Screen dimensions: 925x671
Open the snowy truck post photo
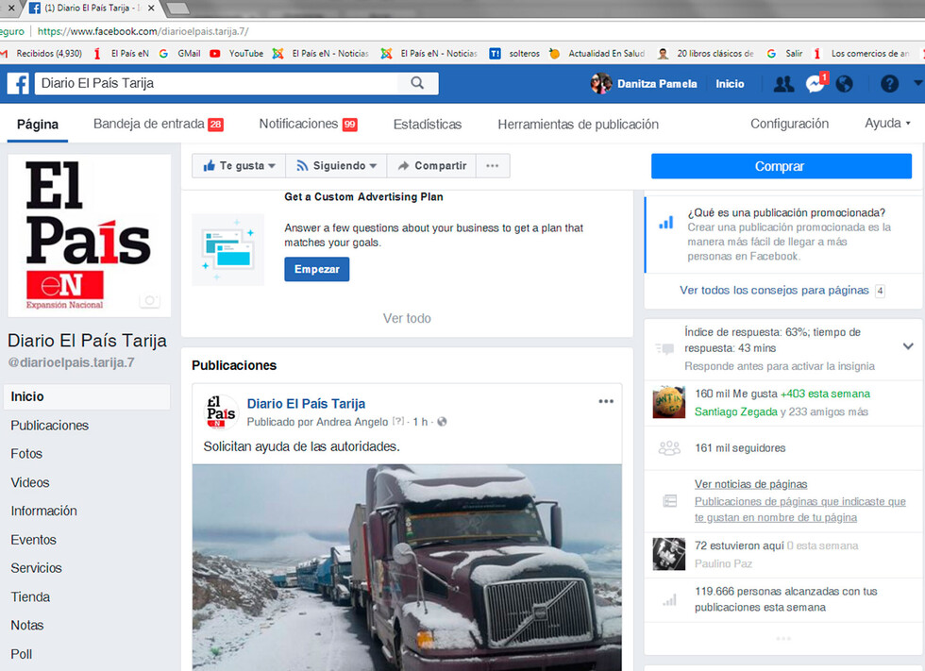tap(407, 567)
